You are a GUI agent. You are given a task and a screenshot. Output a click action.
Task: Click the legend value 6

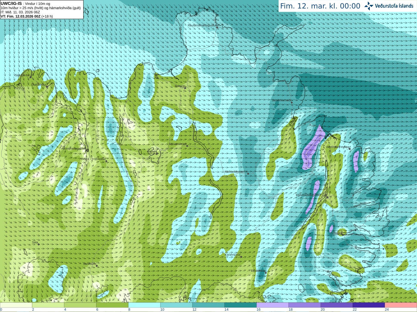click(x=97, y=310)
